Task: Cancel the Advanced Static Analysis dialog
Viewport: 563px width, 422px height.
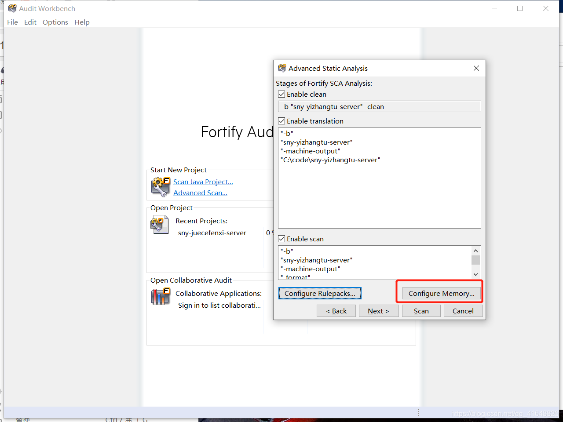Action: click(463, 311)
